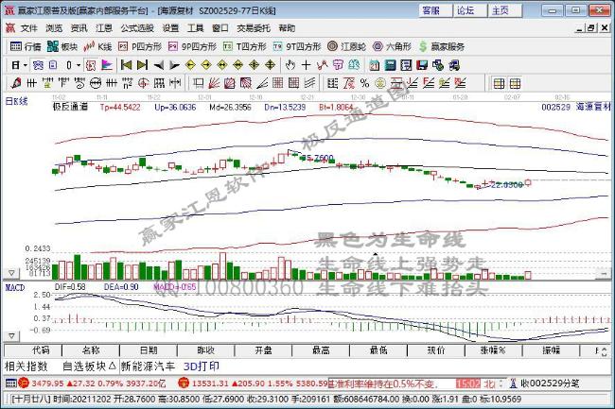Image resolution: width=615 pixels, height=409 pixels.
Task: Open 赢家服务 with dollar icon
Action: point(441,46)
